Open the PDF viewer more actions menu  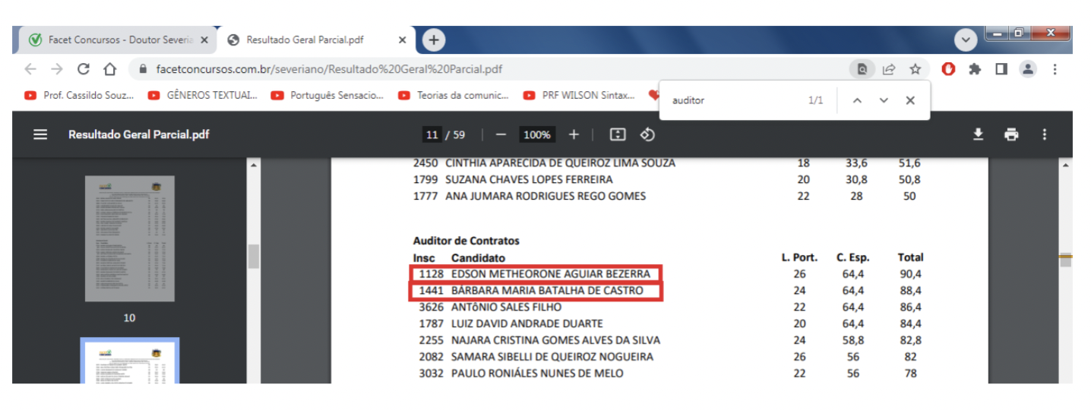coord(1045,134)
